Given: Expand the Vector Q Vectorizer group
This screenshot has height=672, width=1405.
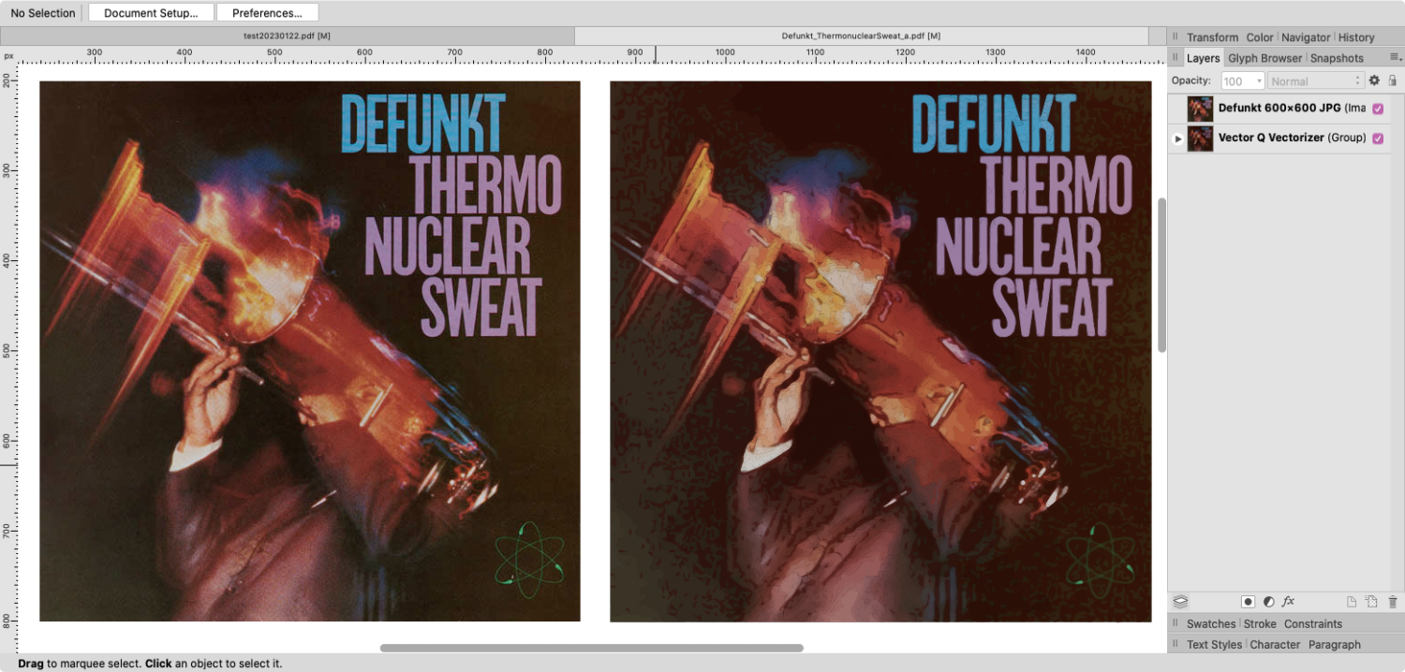Looking at the screenshot, I should pos(1178,139).
